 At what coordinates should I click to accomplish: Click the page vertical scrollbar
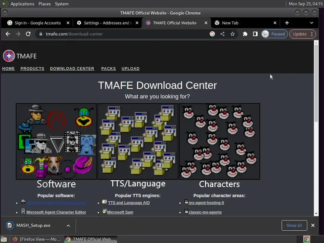[x=316, y=84]
